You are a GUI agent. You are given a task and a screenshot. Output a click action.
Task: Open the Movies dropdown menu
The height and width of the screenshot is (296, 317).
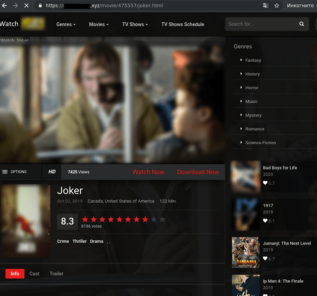click(99, 24)
